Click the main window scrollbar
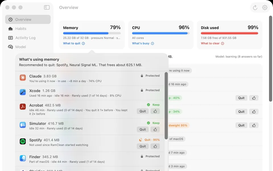The image size is (273, 171). click(270, 58)
